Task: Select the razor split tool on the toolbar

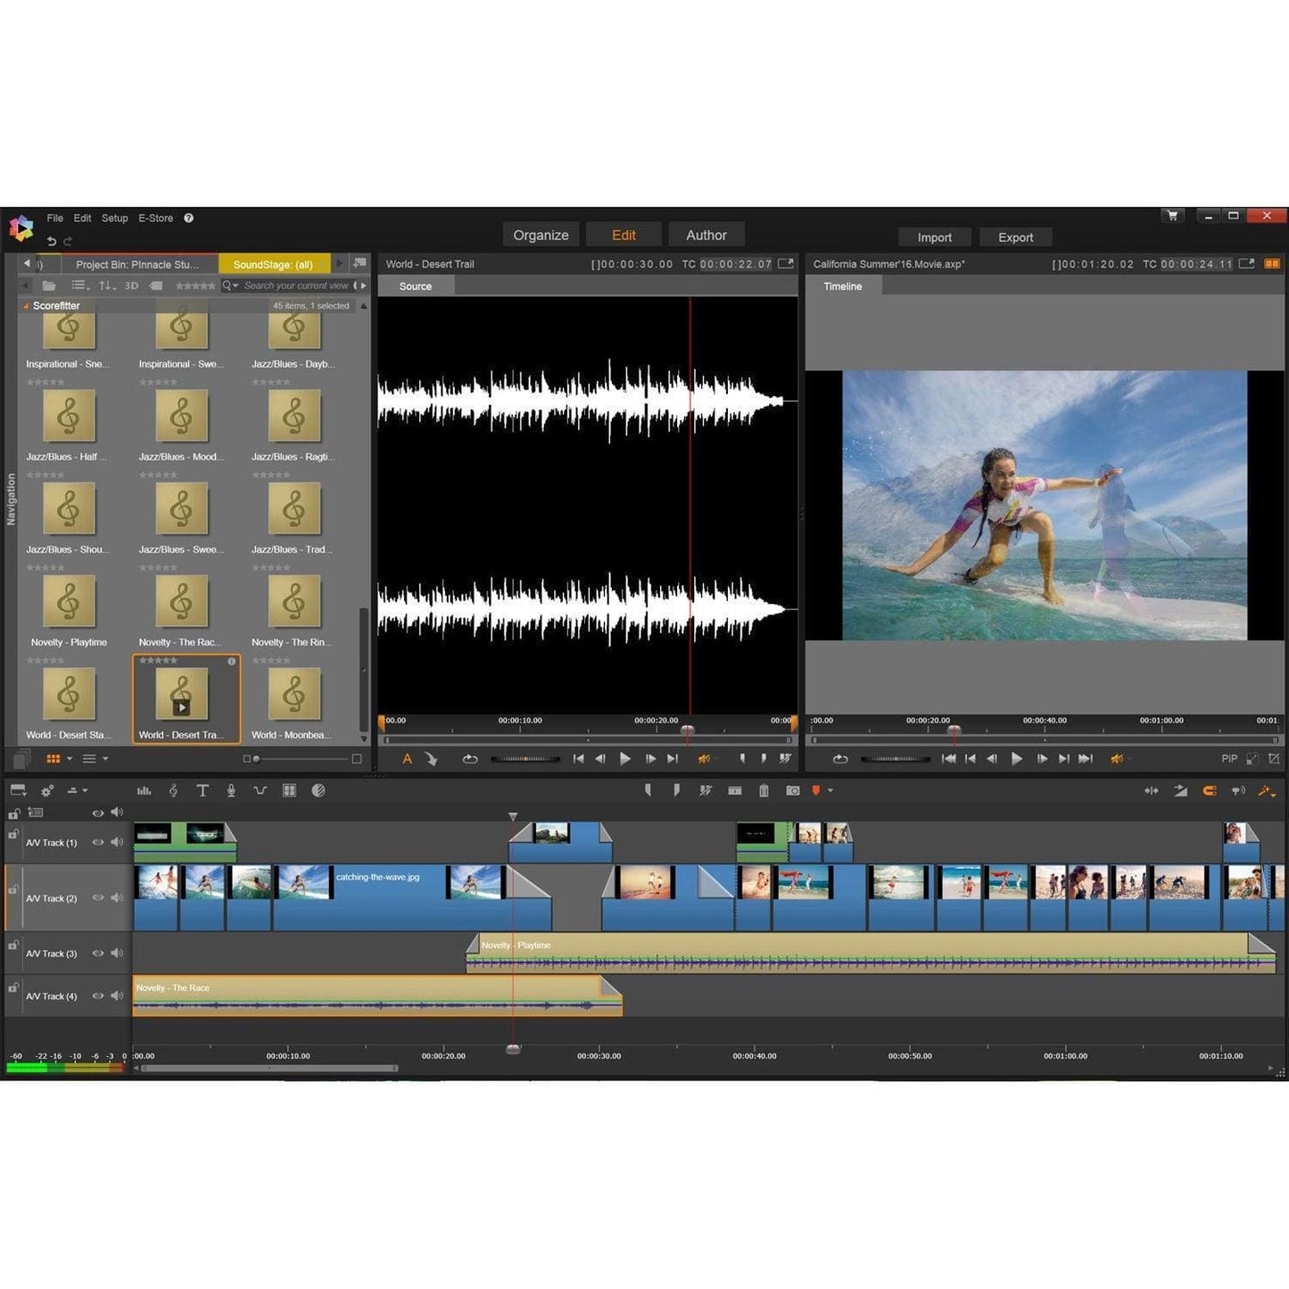Action: point(706,790)
